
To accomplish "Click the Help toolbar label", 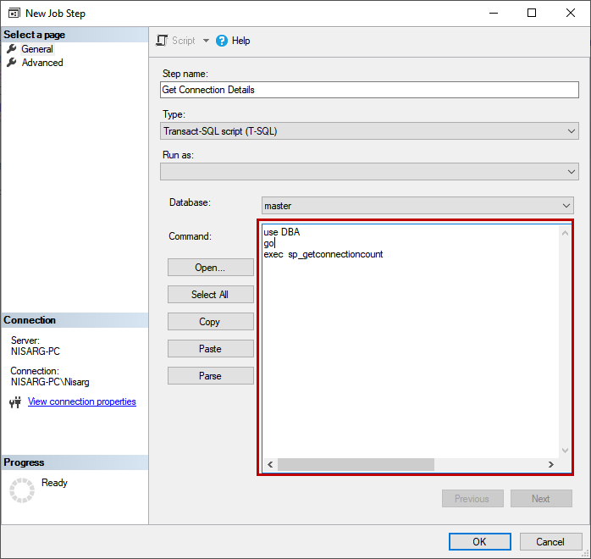I will tap(240, 41).
